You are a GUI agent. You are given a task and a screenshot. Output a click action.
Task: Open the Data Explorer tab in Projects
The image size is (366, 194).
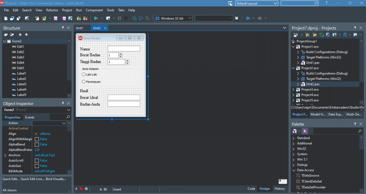coord(336,114)
